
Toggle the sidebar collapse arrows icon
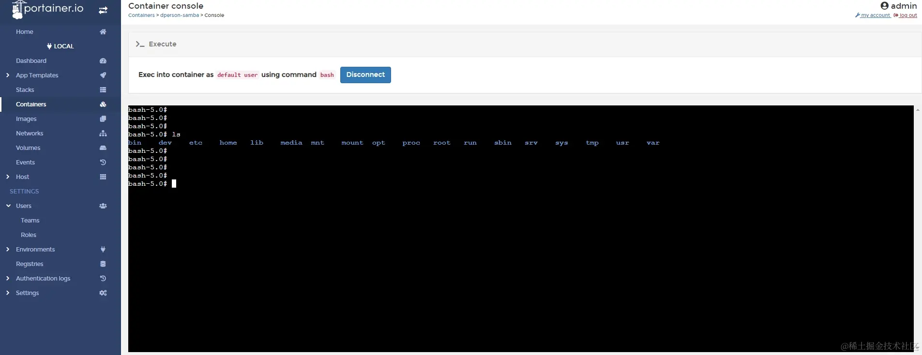tap(103, 10)
